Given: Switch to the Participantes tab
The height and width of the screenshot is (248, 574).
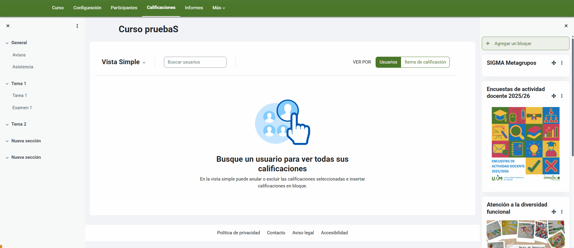Looking at the screenshot, I should click(124, 8).
